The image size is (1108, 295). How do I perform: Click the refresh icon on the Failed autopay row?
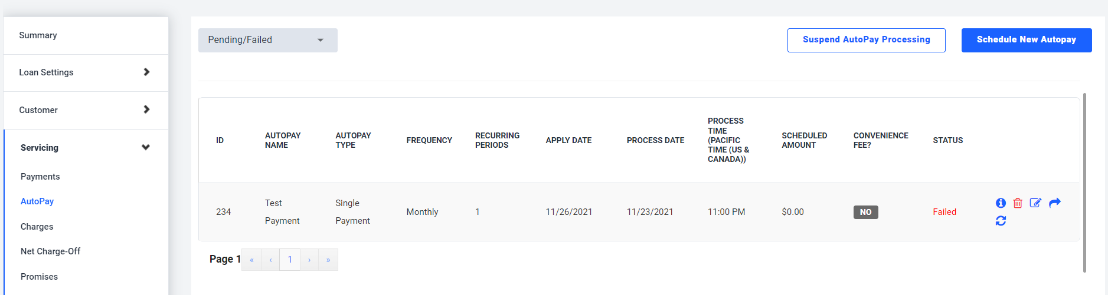click(x=1001, y=221)
